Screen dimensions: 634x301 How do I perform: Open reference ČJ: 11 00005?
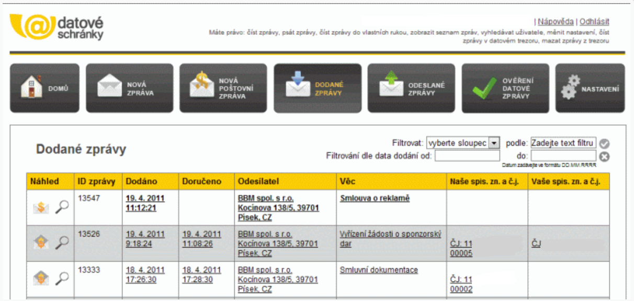click(461, 248)
